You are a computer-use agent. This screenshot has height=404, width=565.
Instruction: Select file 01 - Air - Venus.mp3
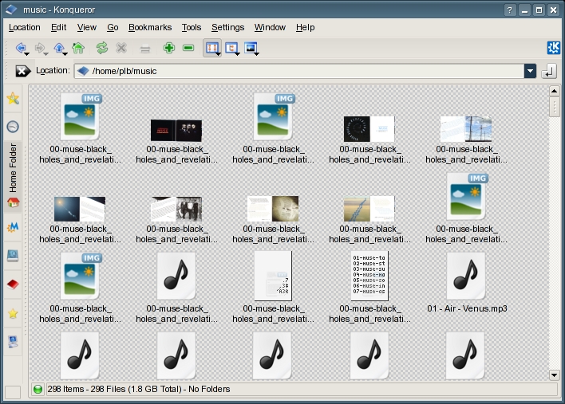pyautogui.click(x=467, y=283)
